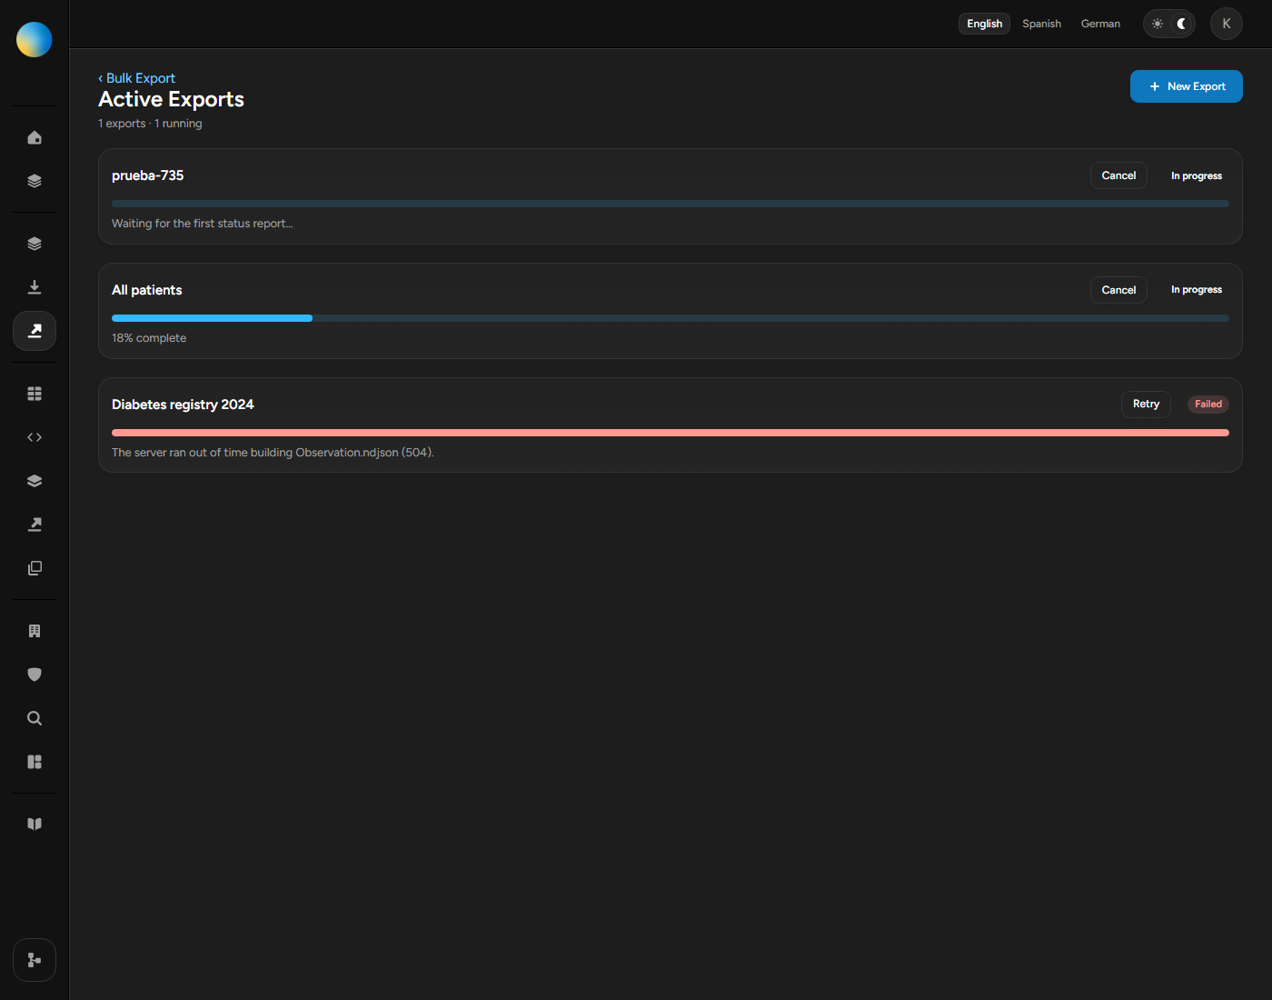Select the German language tab
The height and width of the screenshot is (1000, 1272).
coord(1100,24)
